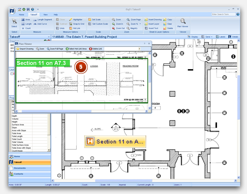Viewport: 247px width, 194px height.
Task: Open Set Custom Scale
Action: [x=98, y=24]
